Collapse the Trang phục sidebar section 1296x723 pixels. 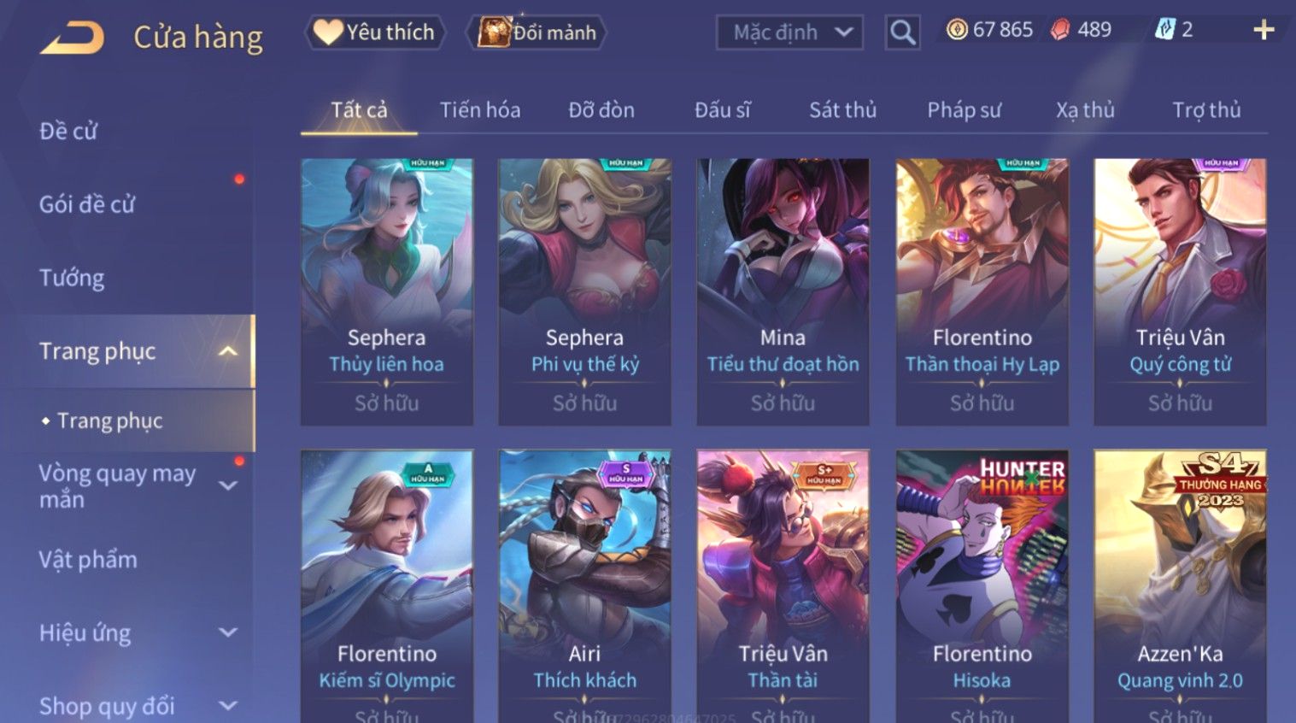tap(227, 351)
